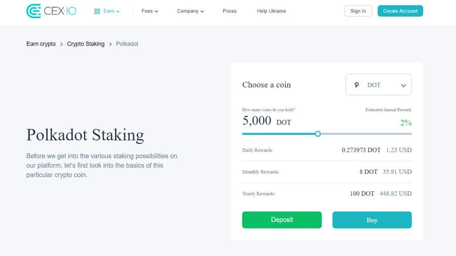
Task: Click the green Deposit button
Action: (x=282, y=220)
